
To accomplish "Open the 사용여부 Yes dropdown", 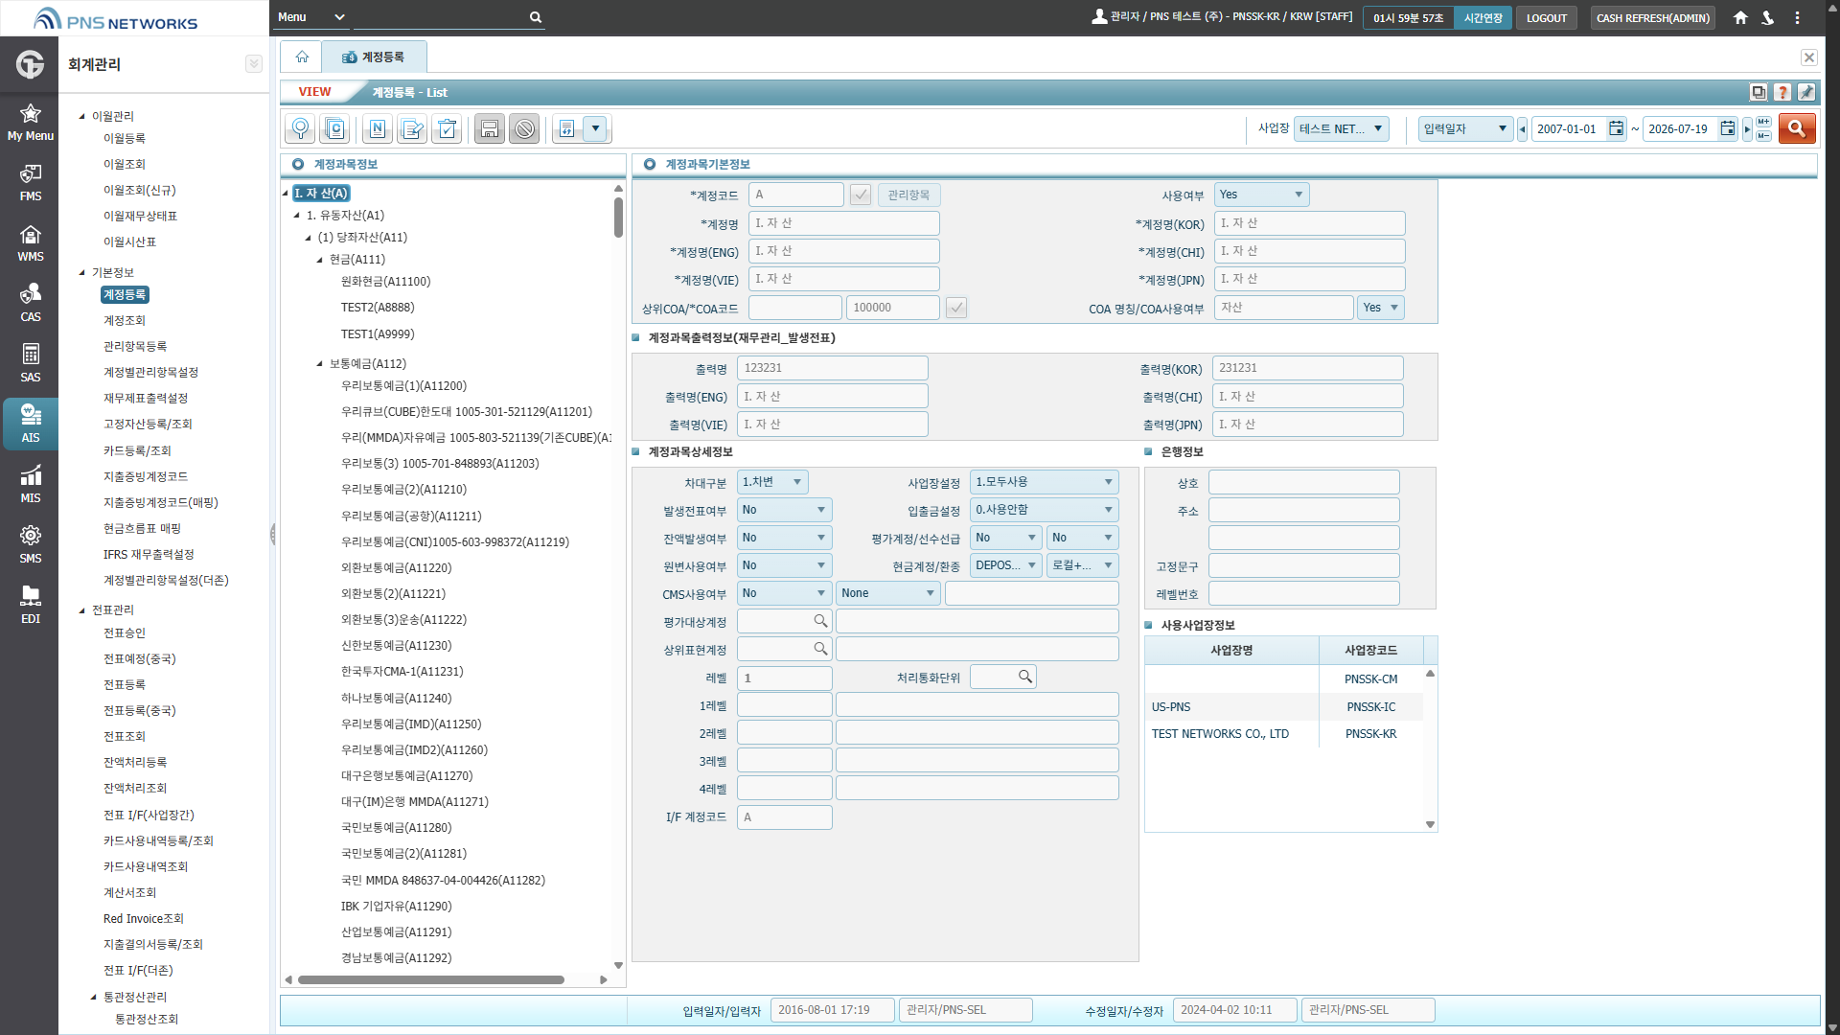I will (x=1261, y=195).
